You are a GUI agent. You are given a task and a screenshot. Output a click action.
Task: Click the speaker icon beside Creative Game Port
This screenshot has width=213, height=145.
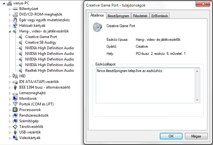tap(21, 37)
